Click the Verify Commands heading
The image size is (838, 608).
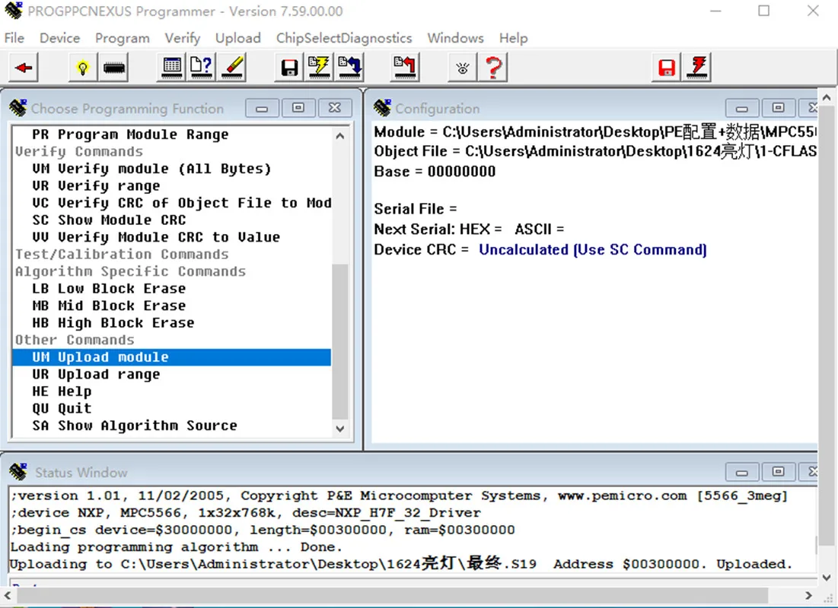(79, 151)
